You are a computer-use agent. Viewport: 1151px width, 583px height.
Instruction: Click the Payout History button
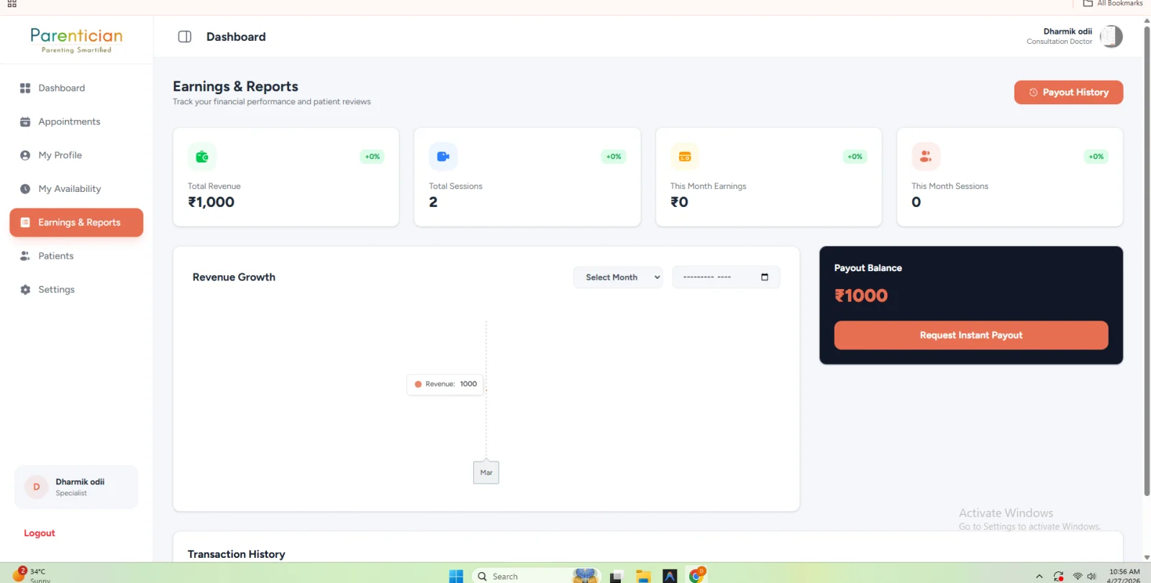(1068, 92)
